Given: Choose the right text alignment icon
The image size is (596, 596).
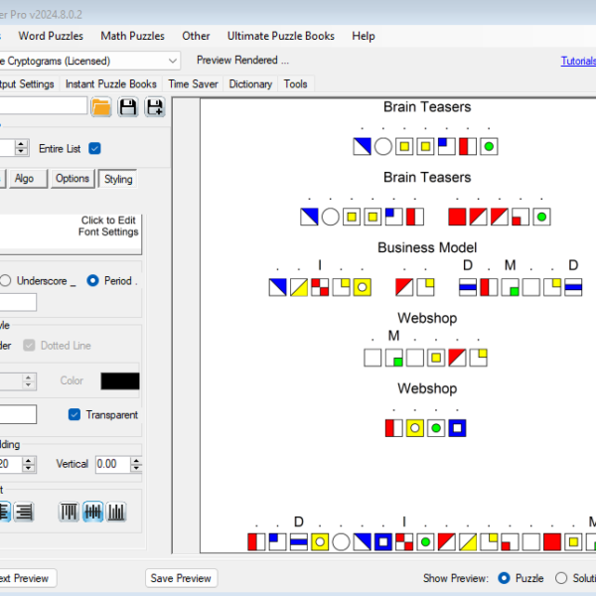Looking at the screenshot, I should click(24, 512).
